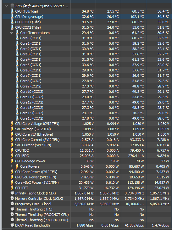This screenshot has width=172, height=230.
Task: Click thermometer icon of CPU Die (average)
Action: click(12, 17)
